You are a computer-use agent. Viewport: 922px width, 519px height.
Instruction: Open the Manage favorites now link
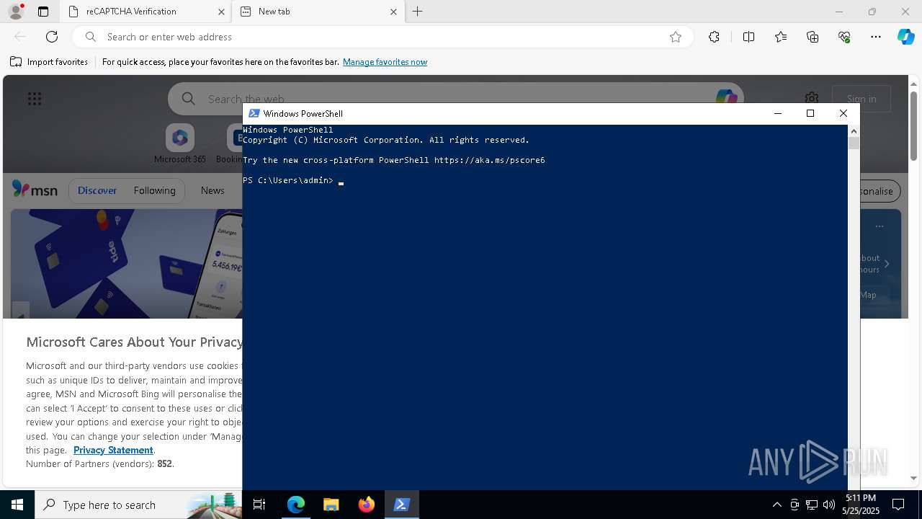click(385, 62)
